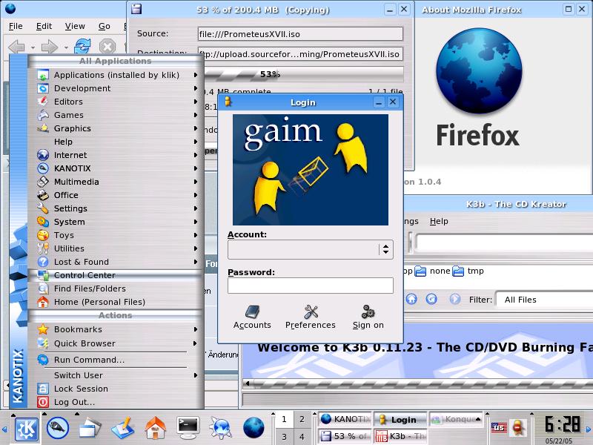Activate the '53 % of' copy taskbar entry
Viewport: 593px width, 445px height.
pyautogui.click(x=345, y=436)
